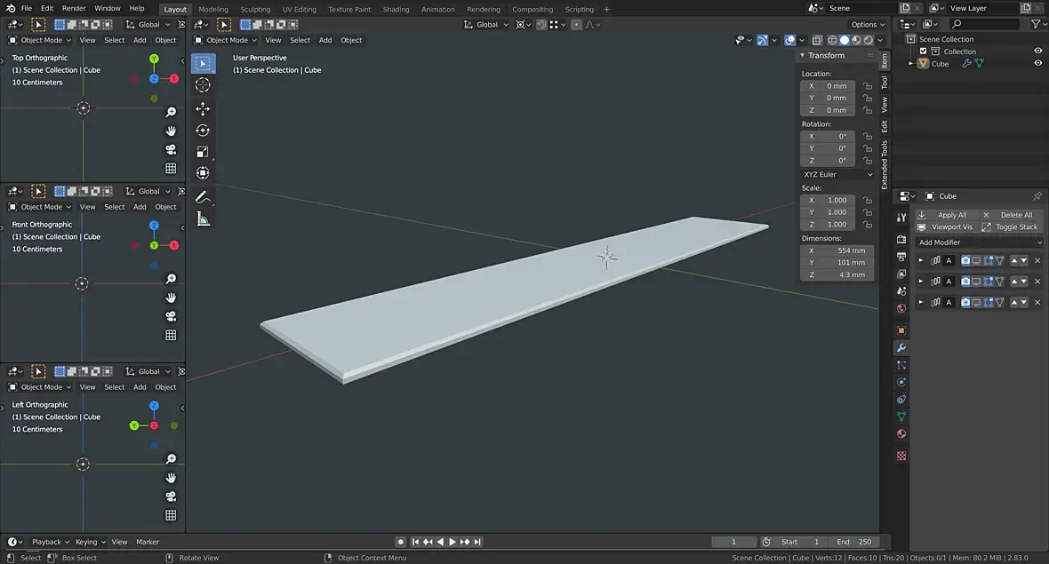Select the Select Box tool in main viewport
This screenshot has height=564, width=1049.
(203, 63)
